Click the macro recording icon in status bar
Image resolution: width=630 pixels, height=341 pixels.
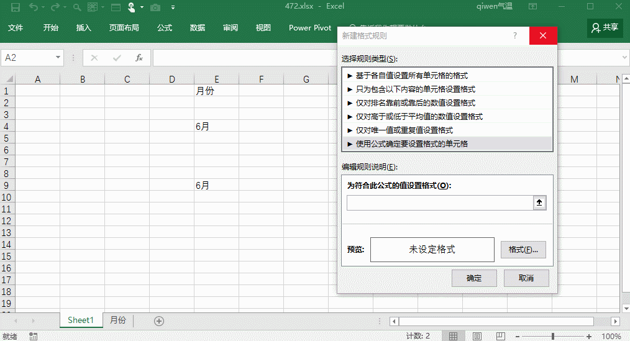pos(33,336)
